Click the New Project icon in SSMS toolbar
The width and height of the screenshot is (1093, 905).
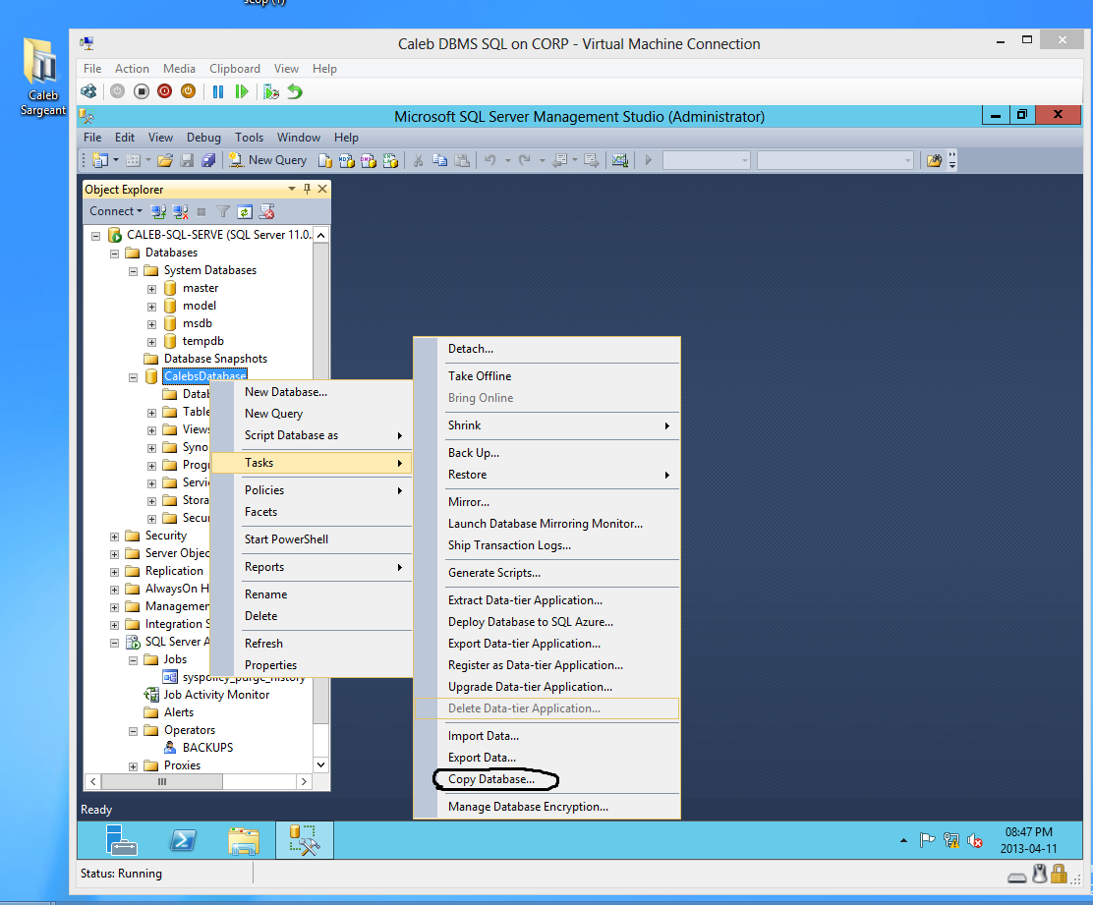point(100,160)
